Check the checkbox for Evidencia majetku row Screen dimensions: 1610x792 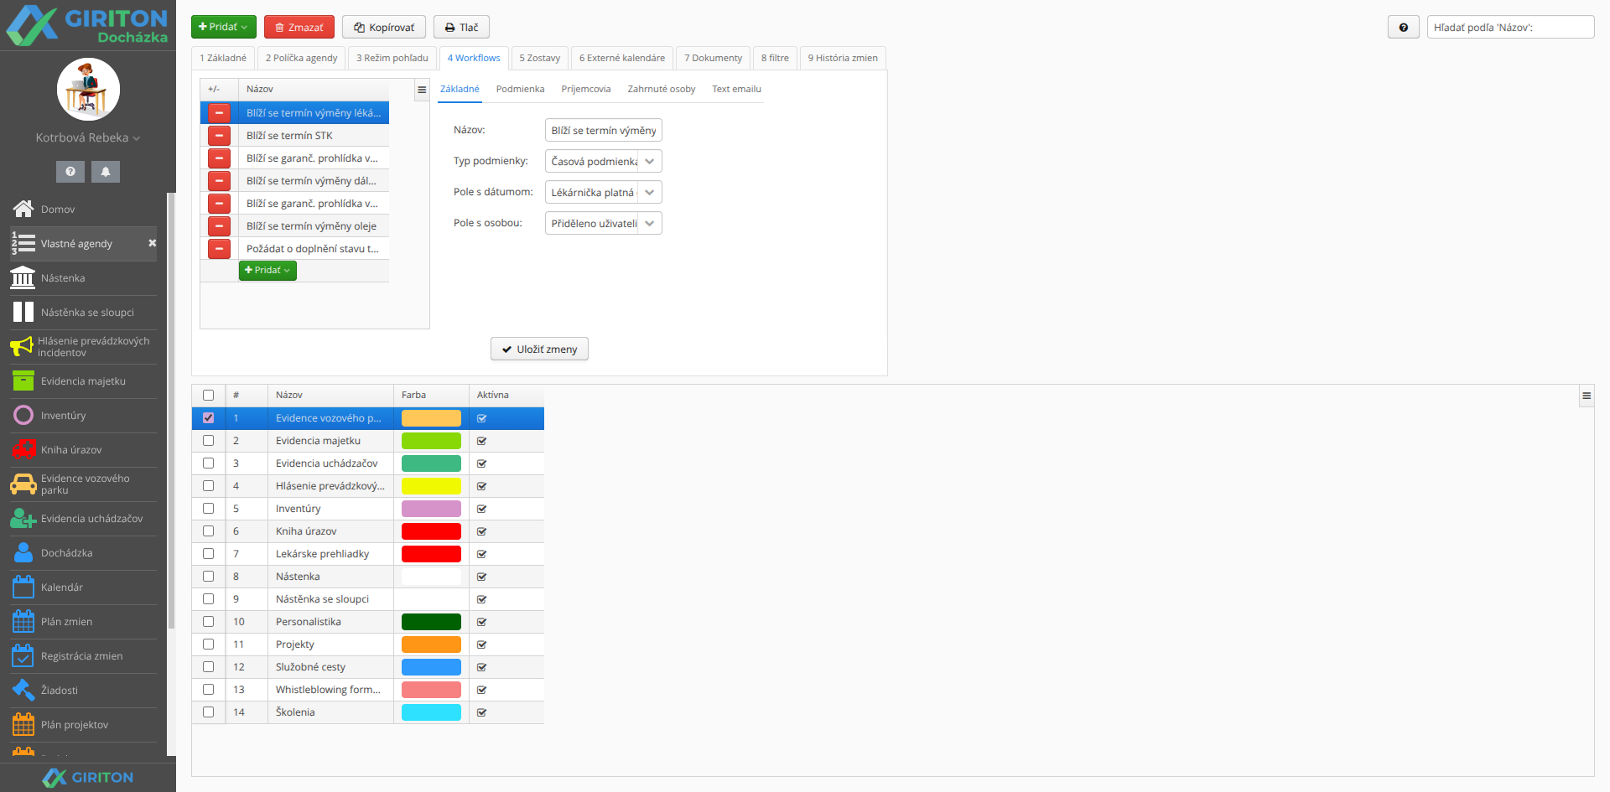(x=208, y=441)
